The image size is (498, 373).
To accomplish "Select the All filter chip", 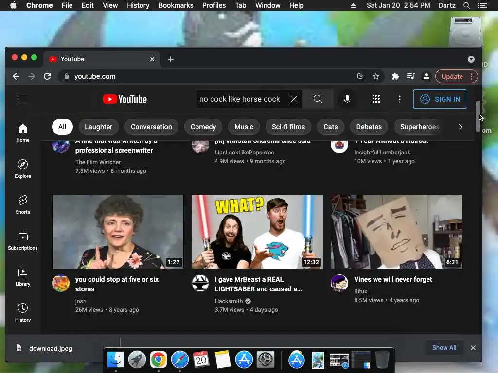I will pos(62,127).
